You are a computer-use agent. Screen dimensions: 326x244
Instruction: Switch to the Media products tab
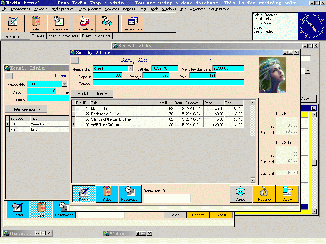[63, 36]
